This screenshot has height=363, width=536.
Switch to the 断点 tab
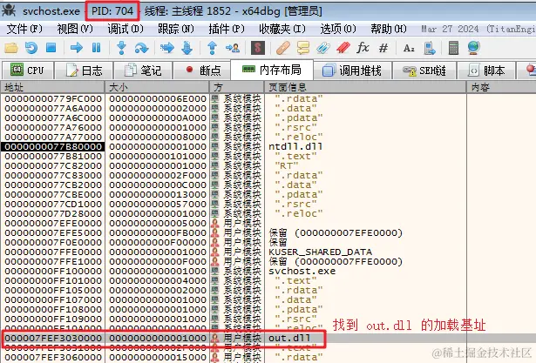point(202,71)
